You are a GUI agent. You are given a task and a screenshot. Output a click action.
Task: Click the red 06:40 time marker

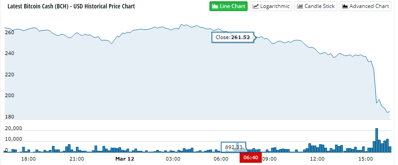click(251, 157)
